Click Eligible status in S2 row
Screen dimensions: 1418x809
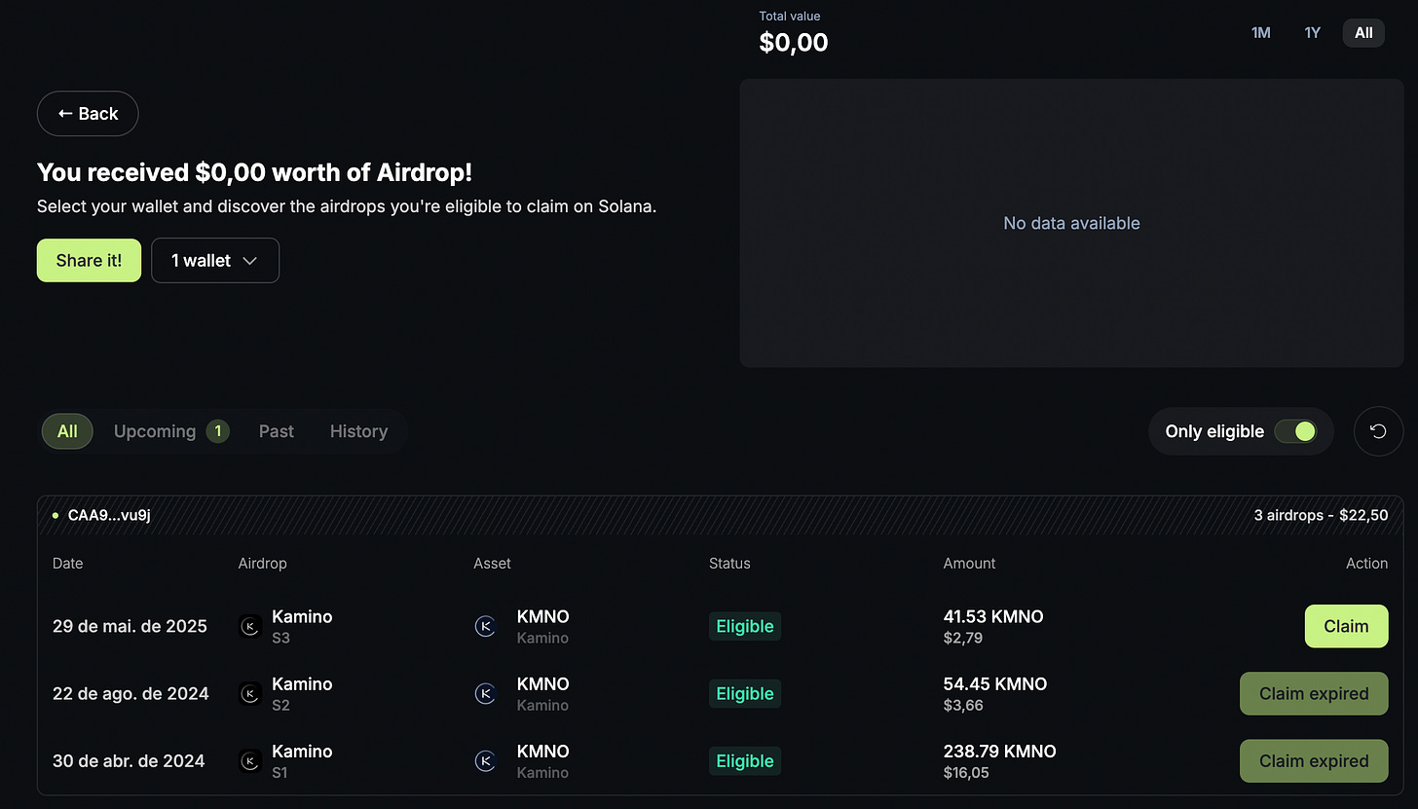[745, 693]
